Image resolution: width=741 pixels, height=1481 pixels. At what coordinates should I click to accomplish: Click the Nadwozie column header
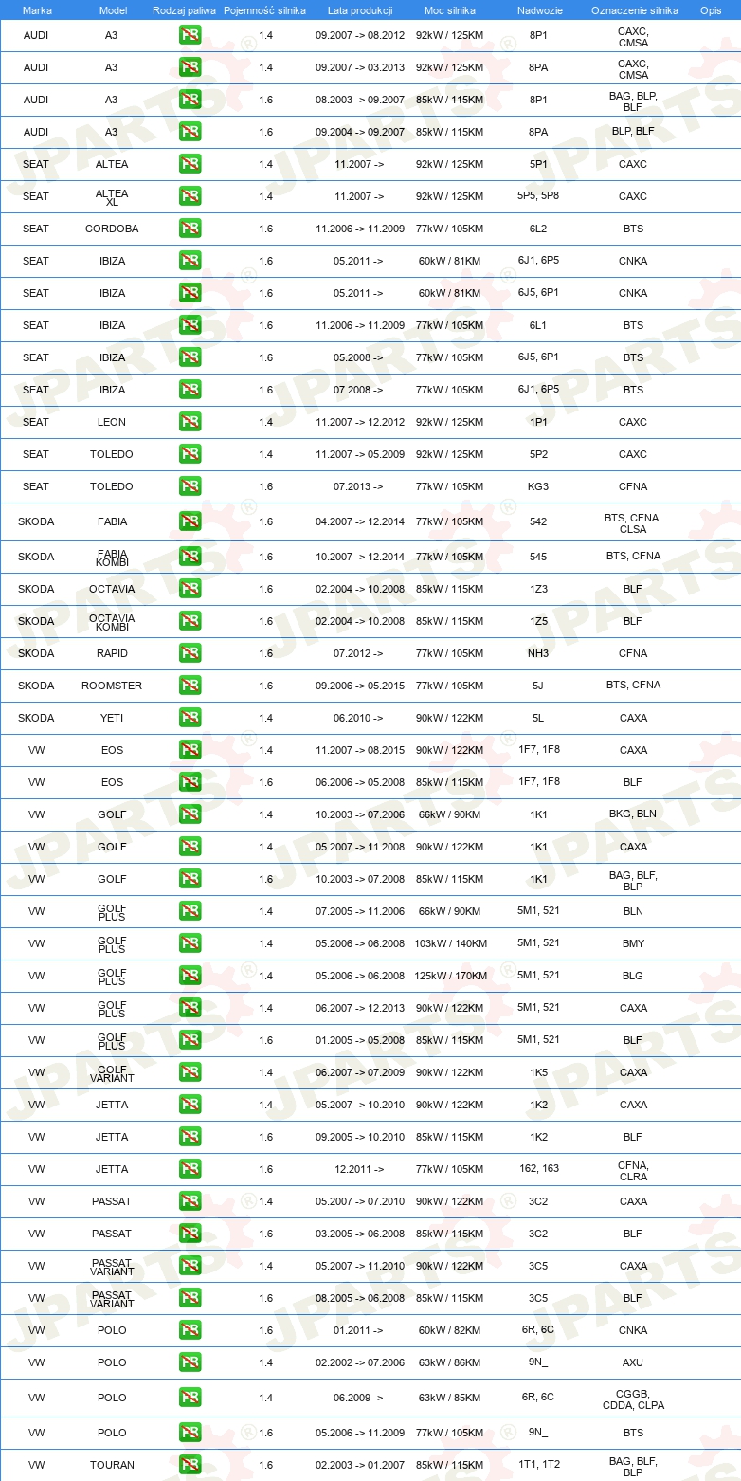538,10
